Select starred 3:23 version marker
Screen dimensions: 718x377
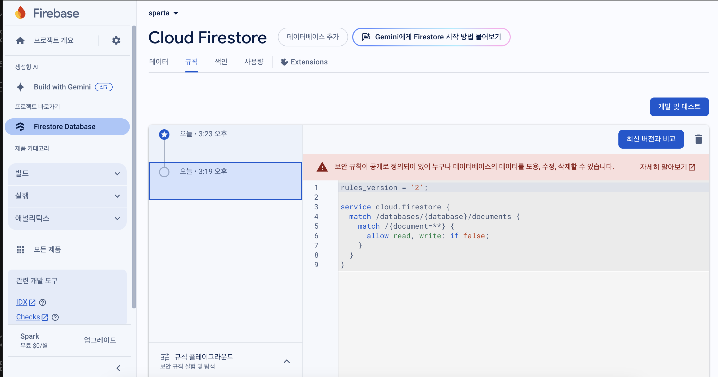coord(164,134)
